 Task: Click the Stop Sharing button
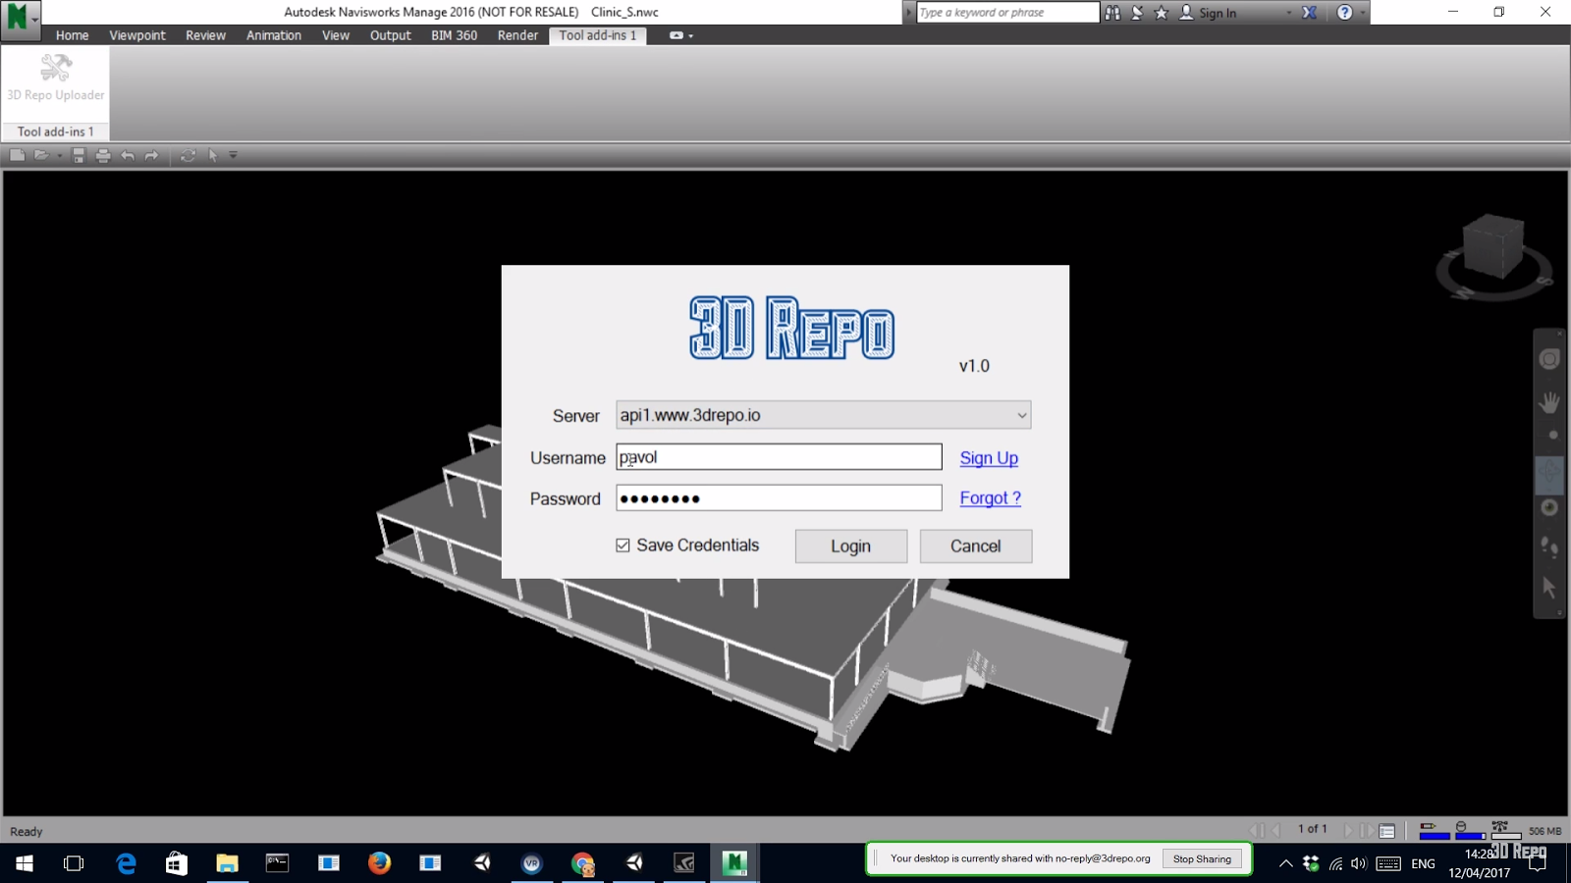tap(1202, 858)
